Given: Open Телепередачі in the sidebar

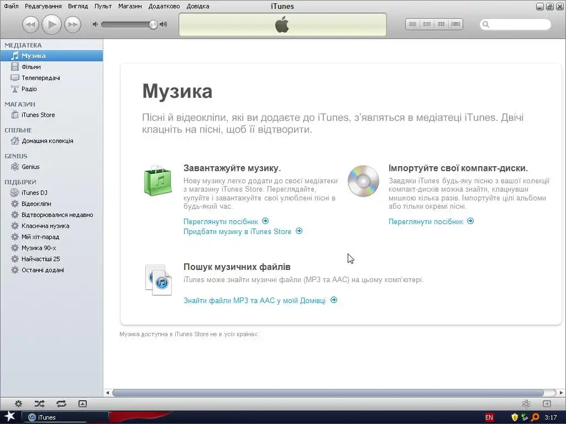Looking at the screenshot, I should tap(51, 78).
